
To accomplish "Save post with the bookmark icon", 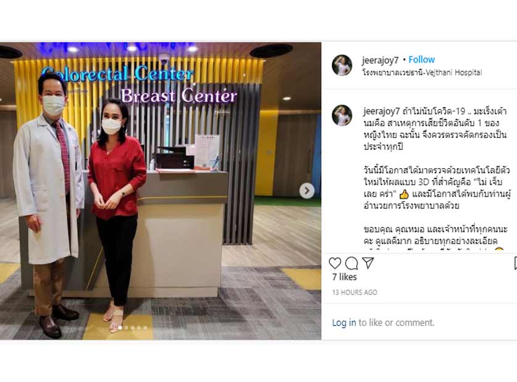I will pyautogui.click(x=515, y=263).
